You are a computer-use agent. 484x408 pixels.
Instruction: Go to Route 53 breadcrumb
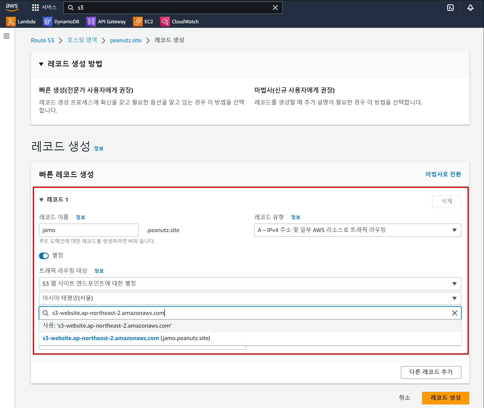42,40
